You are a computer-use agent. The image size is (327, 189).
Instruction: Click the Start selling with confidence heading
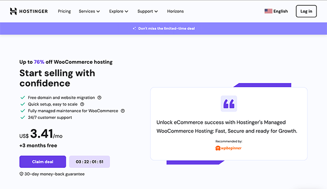(57, 78)
